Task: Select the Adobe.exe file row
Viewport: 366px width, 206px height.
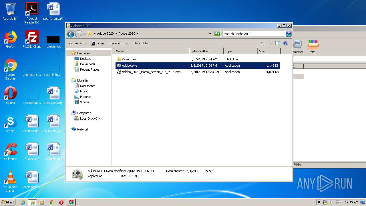Action: coord(197,66)
